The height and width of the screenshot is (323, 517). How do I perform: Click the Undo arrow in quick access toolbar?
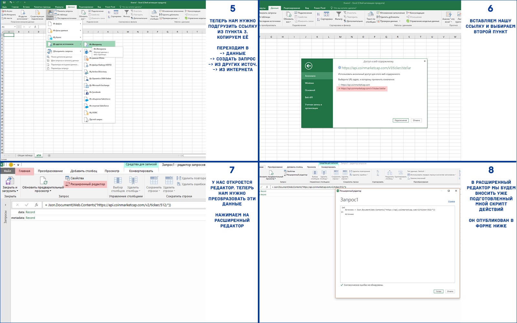click(x=11, y=2)
